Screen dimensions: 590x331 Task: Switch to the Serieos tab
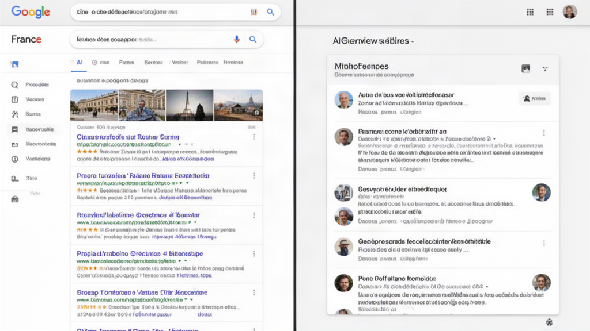coord(153,63)
